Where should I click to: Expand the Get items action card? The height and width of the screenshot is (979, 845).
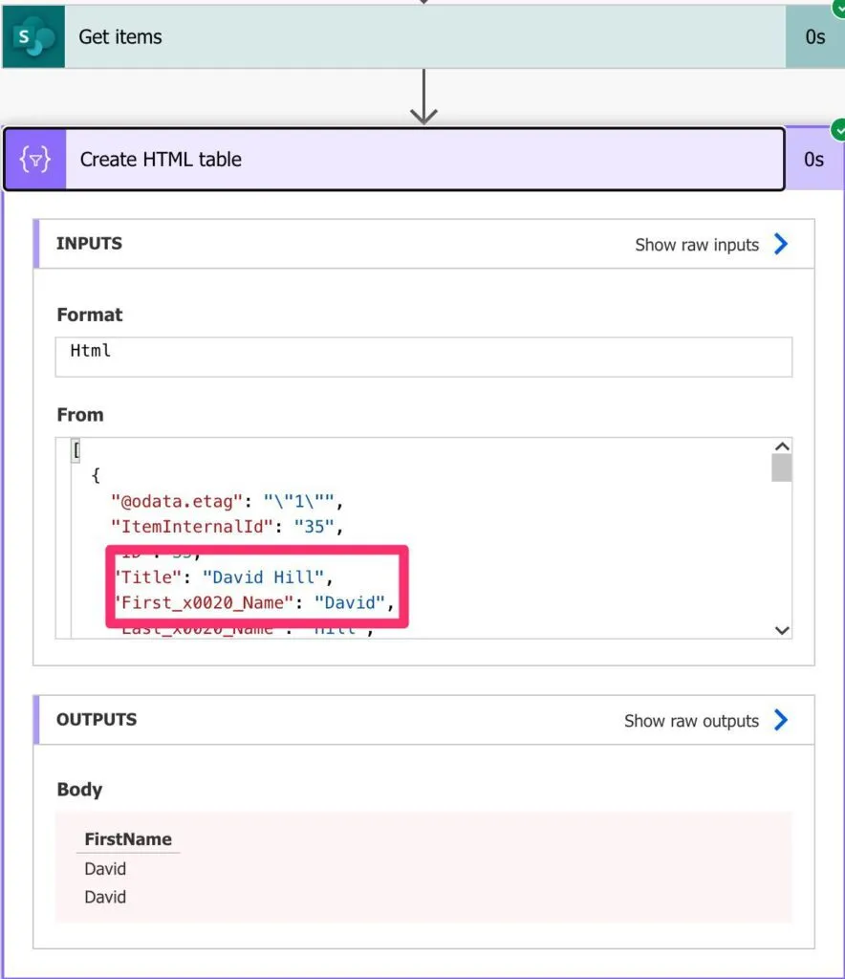[421, 37]
